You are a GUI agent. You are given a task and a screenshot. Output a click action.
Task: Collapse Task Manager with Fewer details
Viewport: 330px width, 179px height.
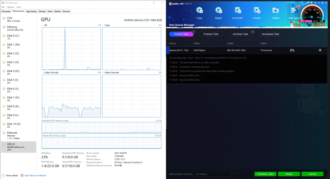10,175
